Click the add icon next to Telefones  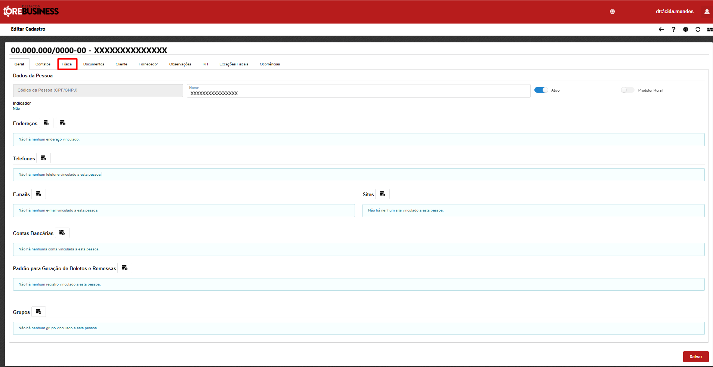43,158
